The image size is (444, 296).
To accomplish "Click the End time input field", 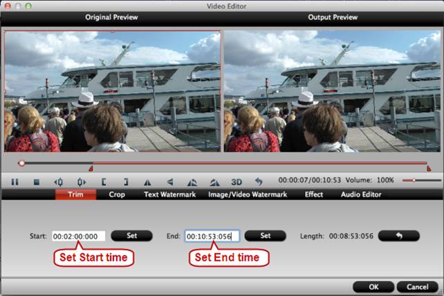I will point(212,236).
